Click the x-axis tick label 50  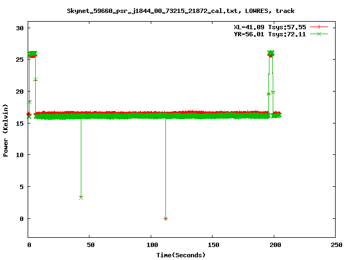91,245
